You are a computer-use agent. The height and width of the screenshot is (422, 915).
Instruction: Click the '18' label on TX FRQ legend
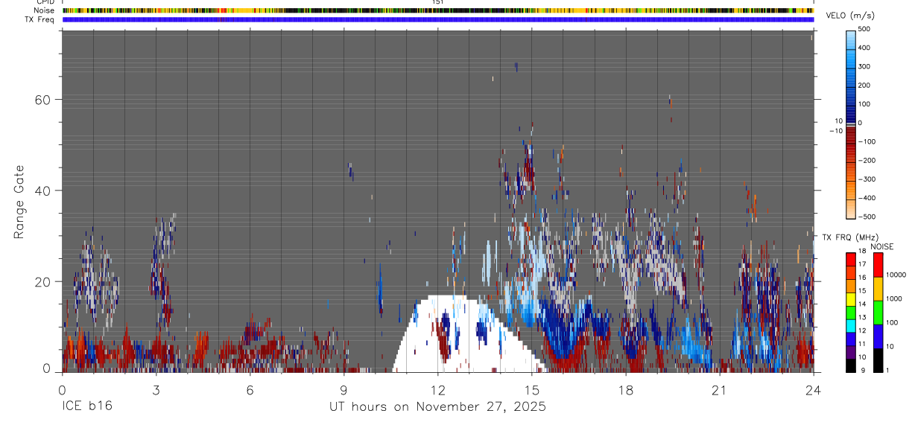pos(861,252)
